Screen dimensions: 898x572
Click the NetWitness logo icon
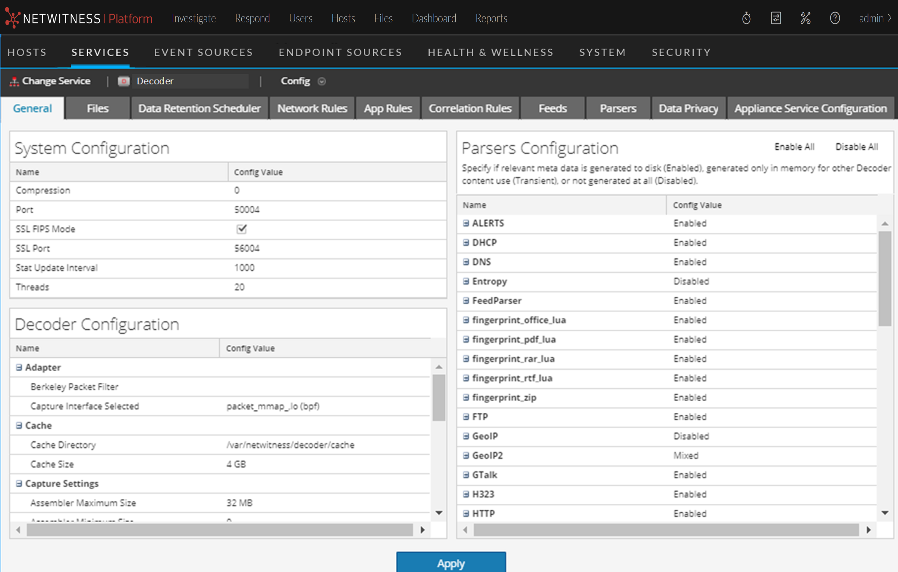pyautogui.click(x=12, y=18)
